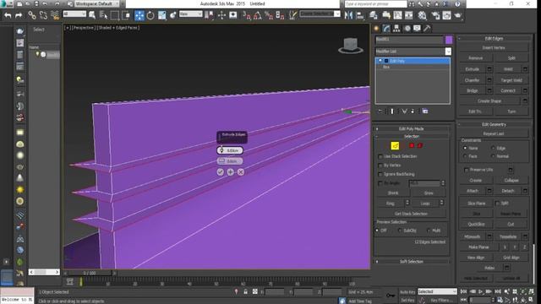Open the Select by Name toolbar icon
Image resolution: width=541 pixels, height=304 pixels.
point(103,15)
